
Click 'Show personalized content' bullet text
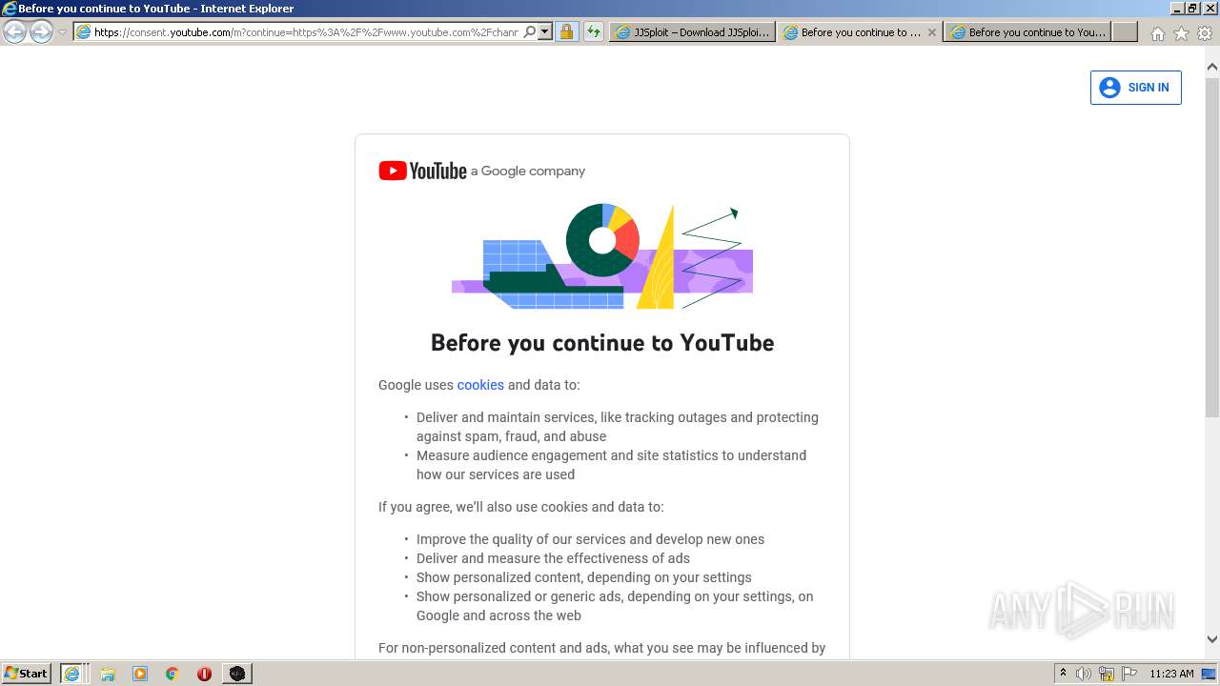(x=584, y=577)
